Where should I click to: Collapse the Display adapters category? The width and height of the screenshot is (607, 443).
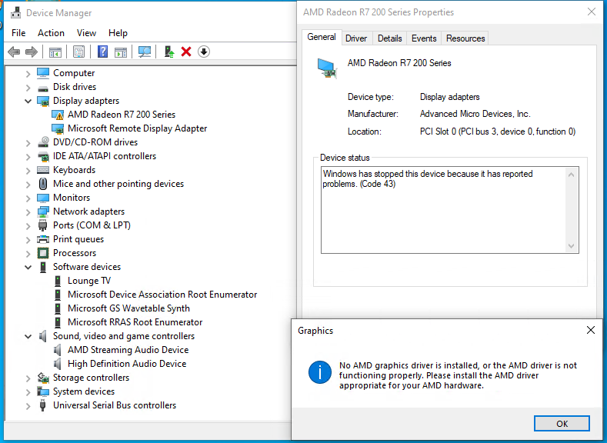coord(28,101)
